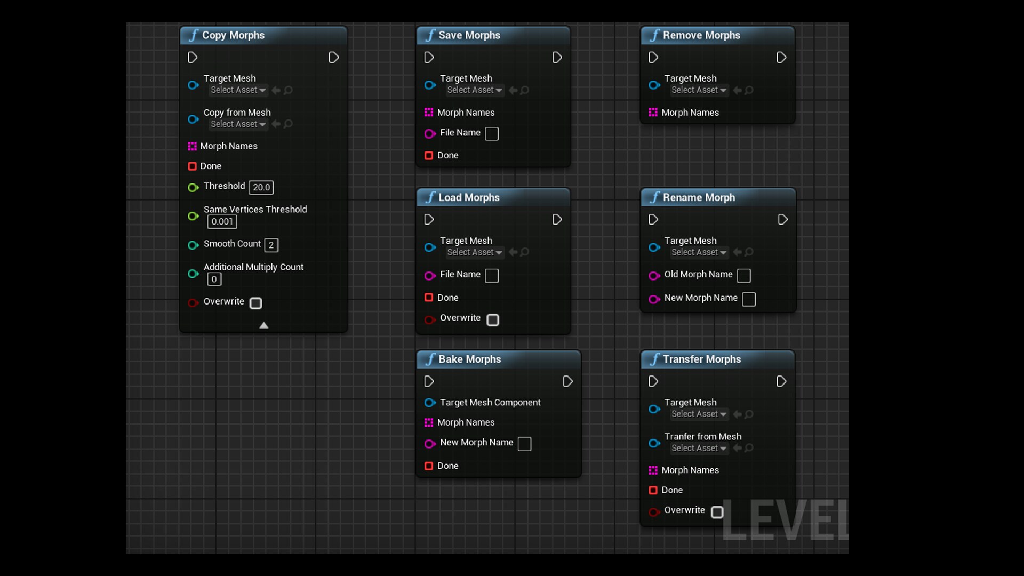Click the File Name string pin on Save Morphs

click(x=430, y=133)
